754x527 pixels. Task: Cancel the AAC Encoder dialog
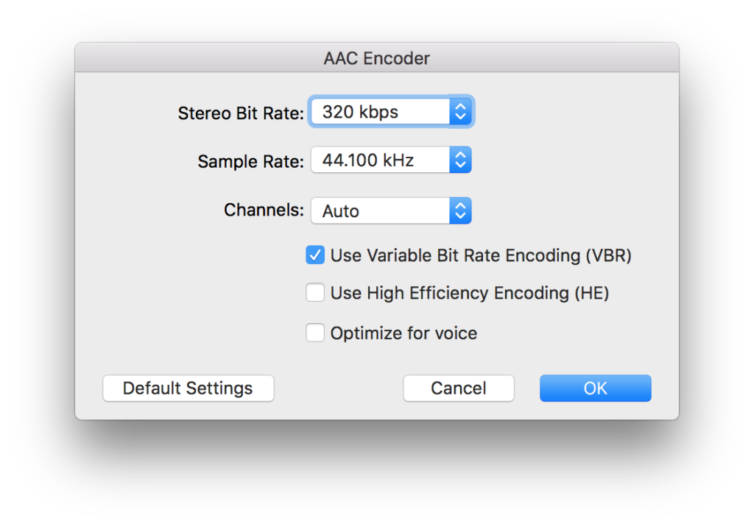458,388
